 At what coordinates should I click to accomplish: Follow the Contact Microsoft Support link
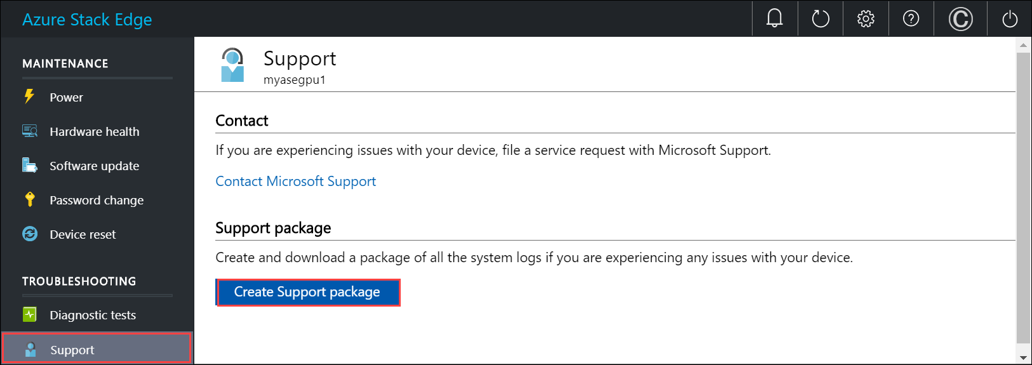[x=295, y=182]
